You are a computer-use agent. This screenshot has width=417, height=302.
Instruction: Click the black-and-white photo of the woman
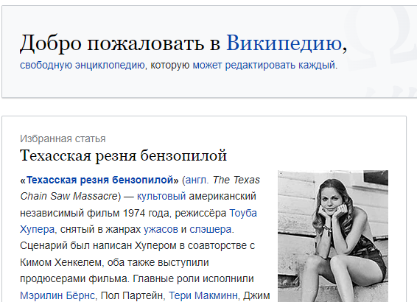pos(333,236)
